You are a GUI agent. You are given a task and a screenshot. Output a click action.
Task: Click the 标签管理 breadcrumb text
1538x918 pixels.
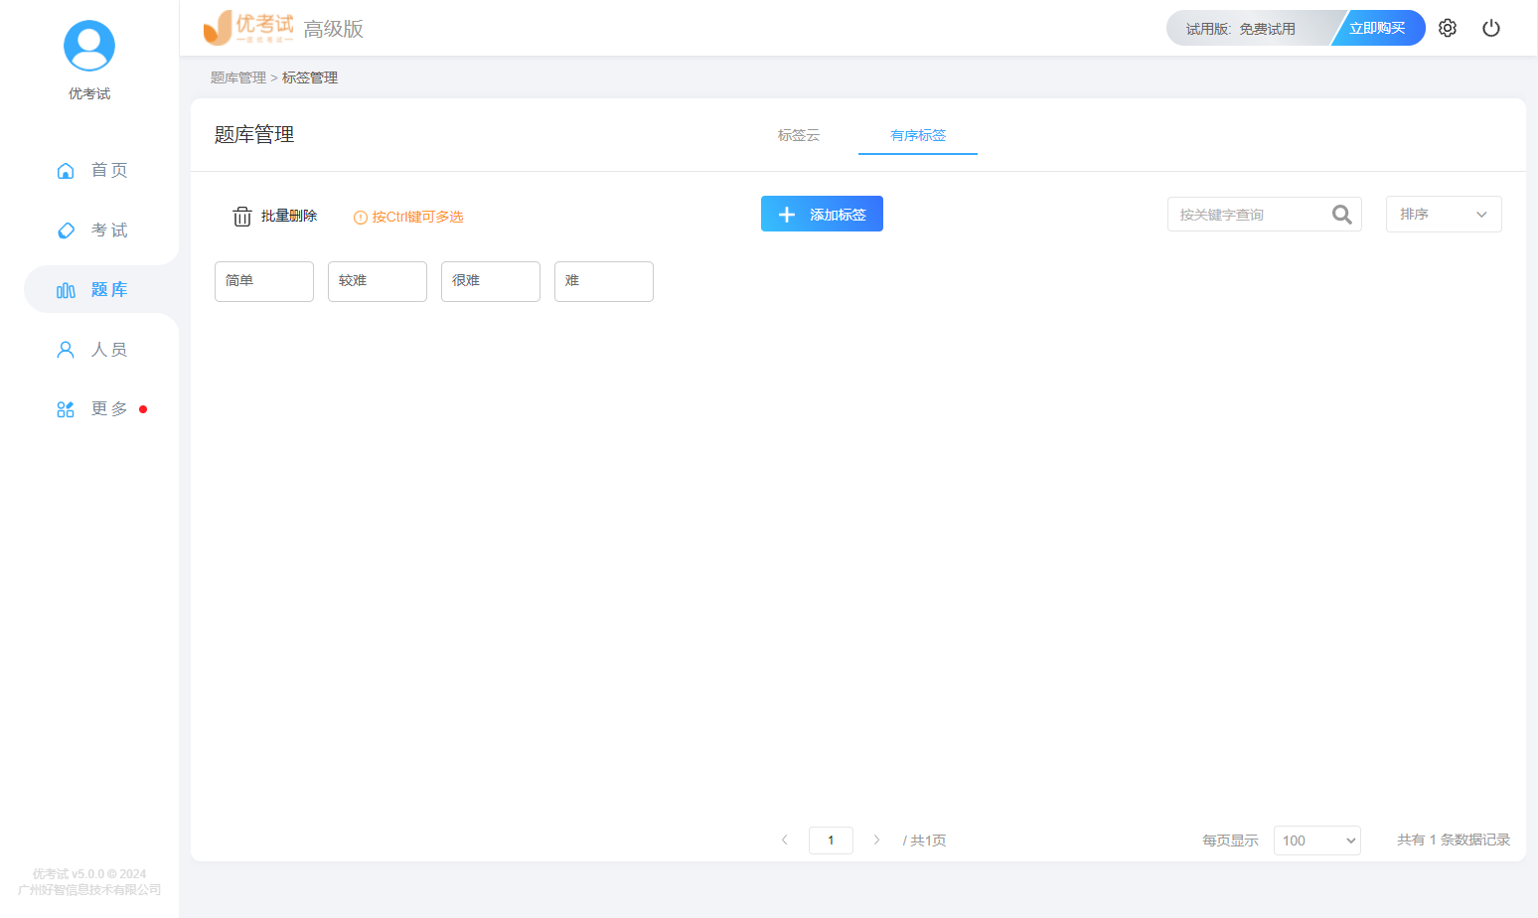[310, 77]
